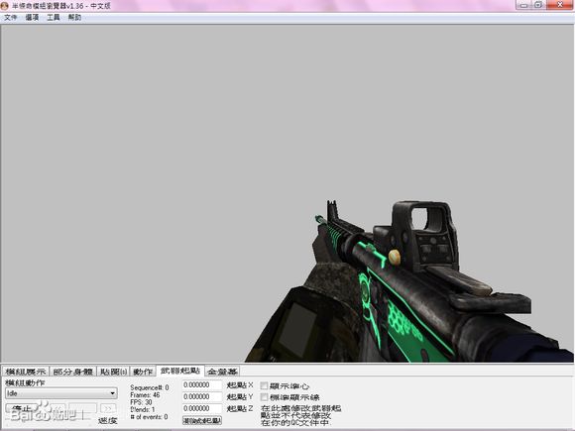This screenshot has height=431, width=575.
Task: Enable the 標準顯示線 guide lines checkbox
Action: click(x=264, y=397)
